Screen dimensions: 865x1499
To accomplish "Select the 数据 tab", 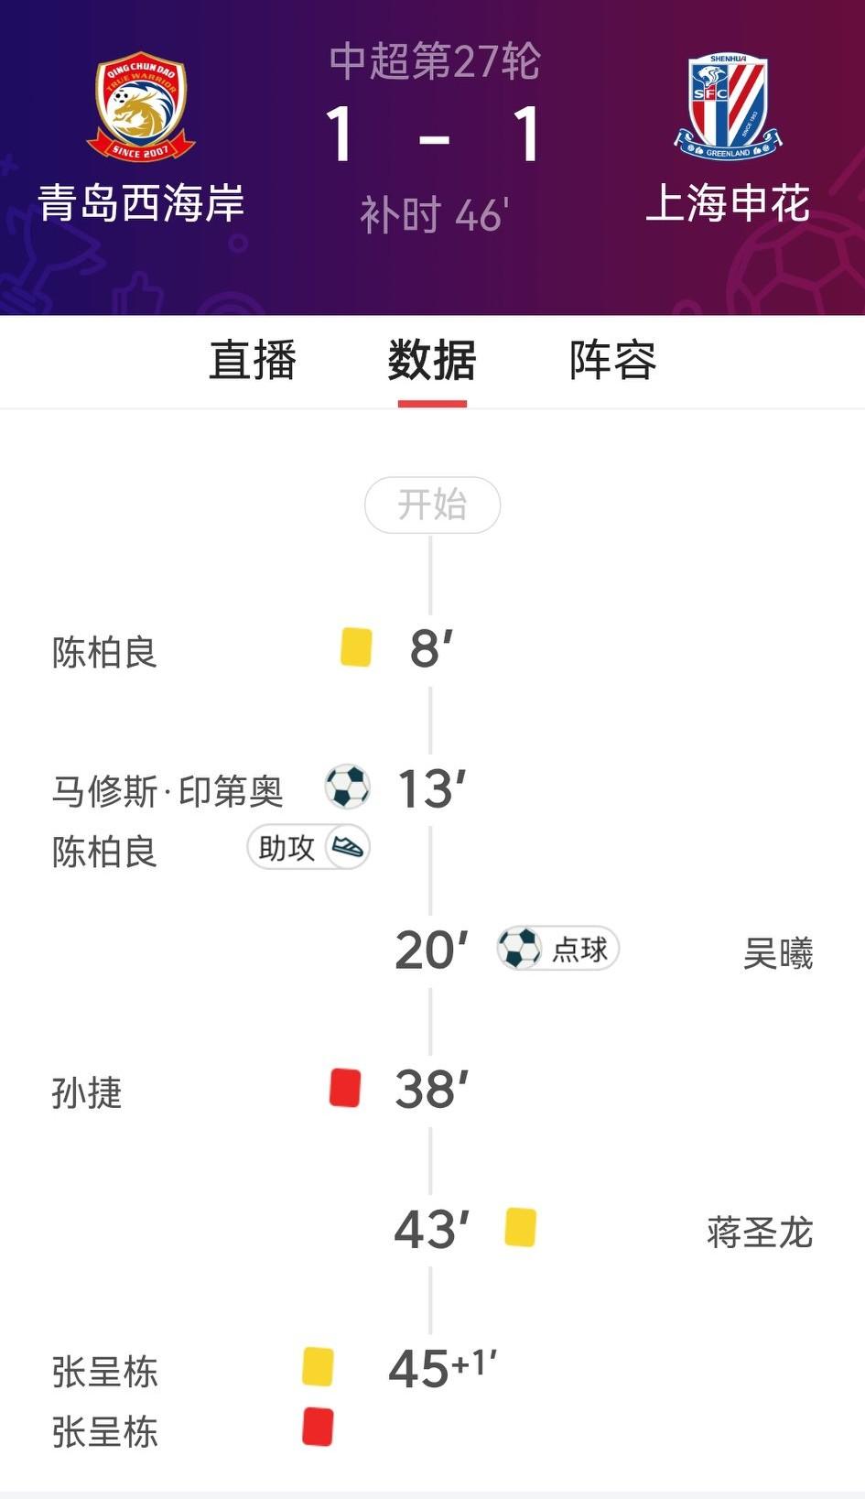I will (x=432, y=360).
